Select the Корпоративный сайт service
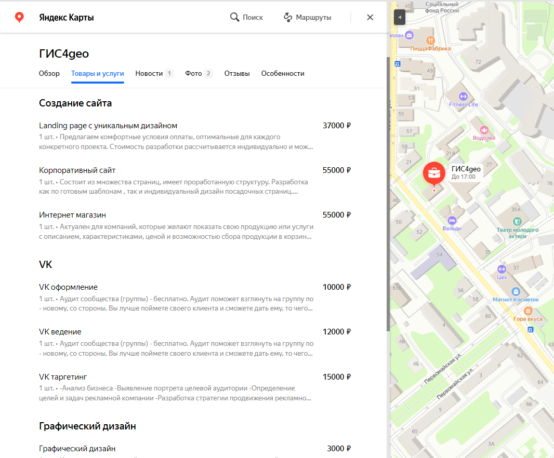The width and height of the screenshot is (554, 458). point(77,170)
